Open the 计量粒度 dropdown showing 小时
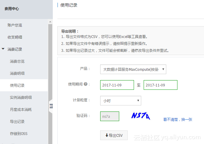204x144 pixels. pos(121,101)
